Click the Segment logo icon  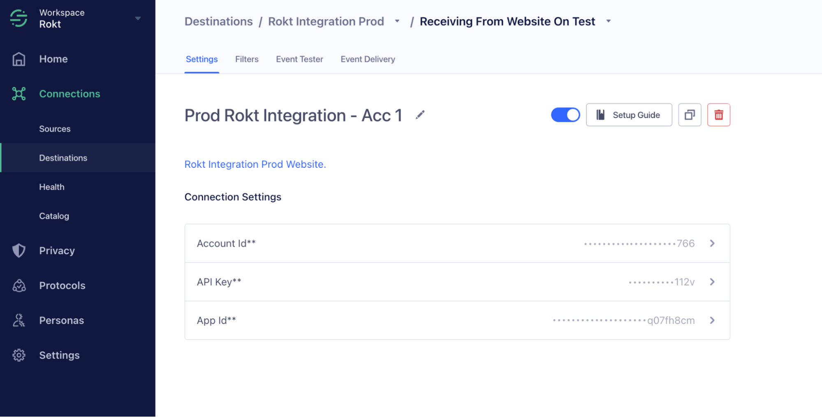pos(19,18)
